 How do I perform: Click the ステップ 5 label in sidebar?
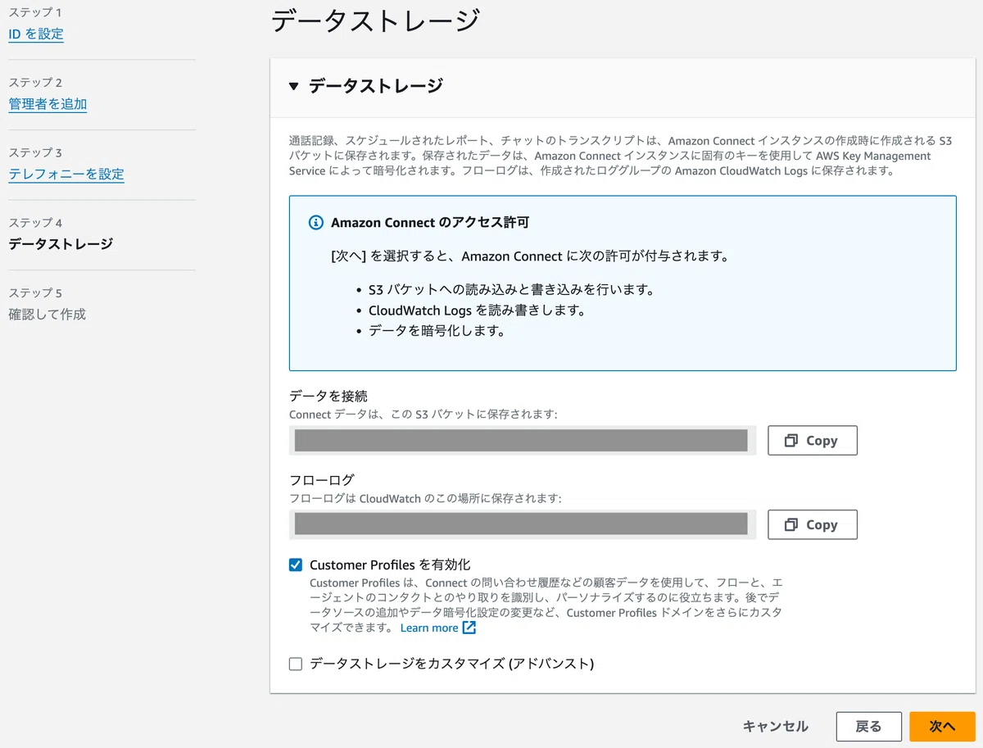(35, 293)
